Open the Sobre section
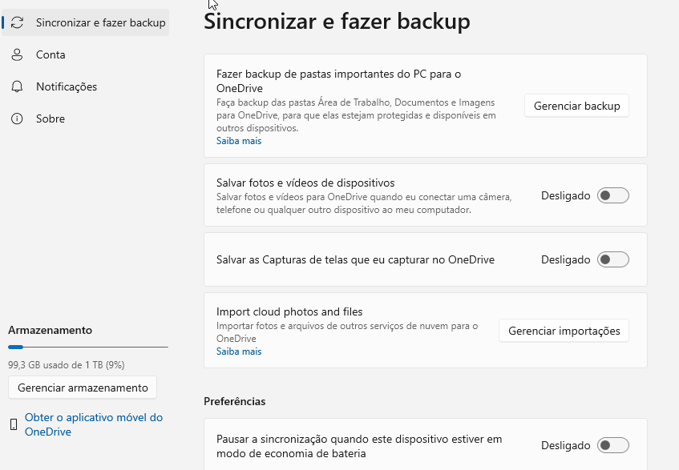This screenshot has width=679, height=470. (x=85, y=119)
